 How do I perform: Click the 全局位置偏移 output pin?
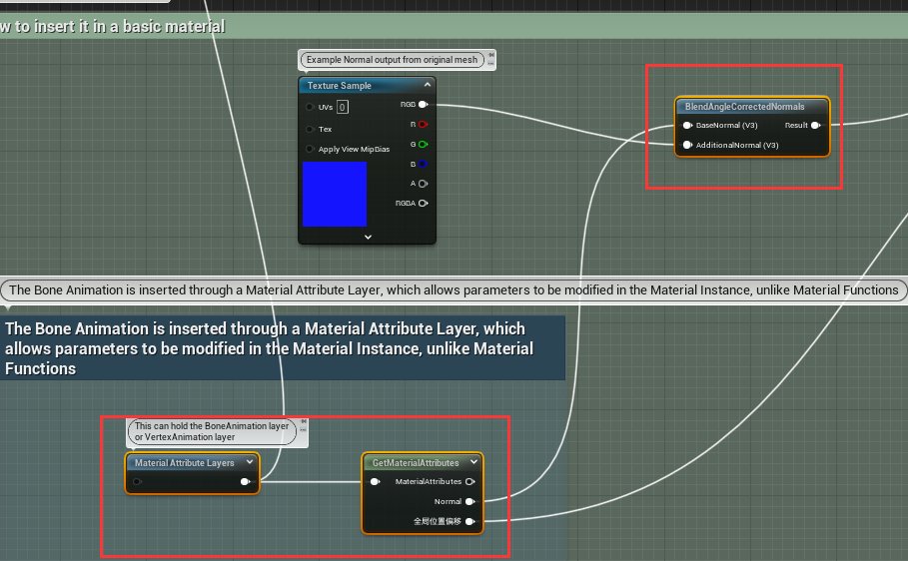pos(470,522)
